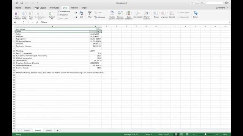The image size is (243, 136).
Task: Switch to Normal view in status bar
Action: tap(176, 134)
